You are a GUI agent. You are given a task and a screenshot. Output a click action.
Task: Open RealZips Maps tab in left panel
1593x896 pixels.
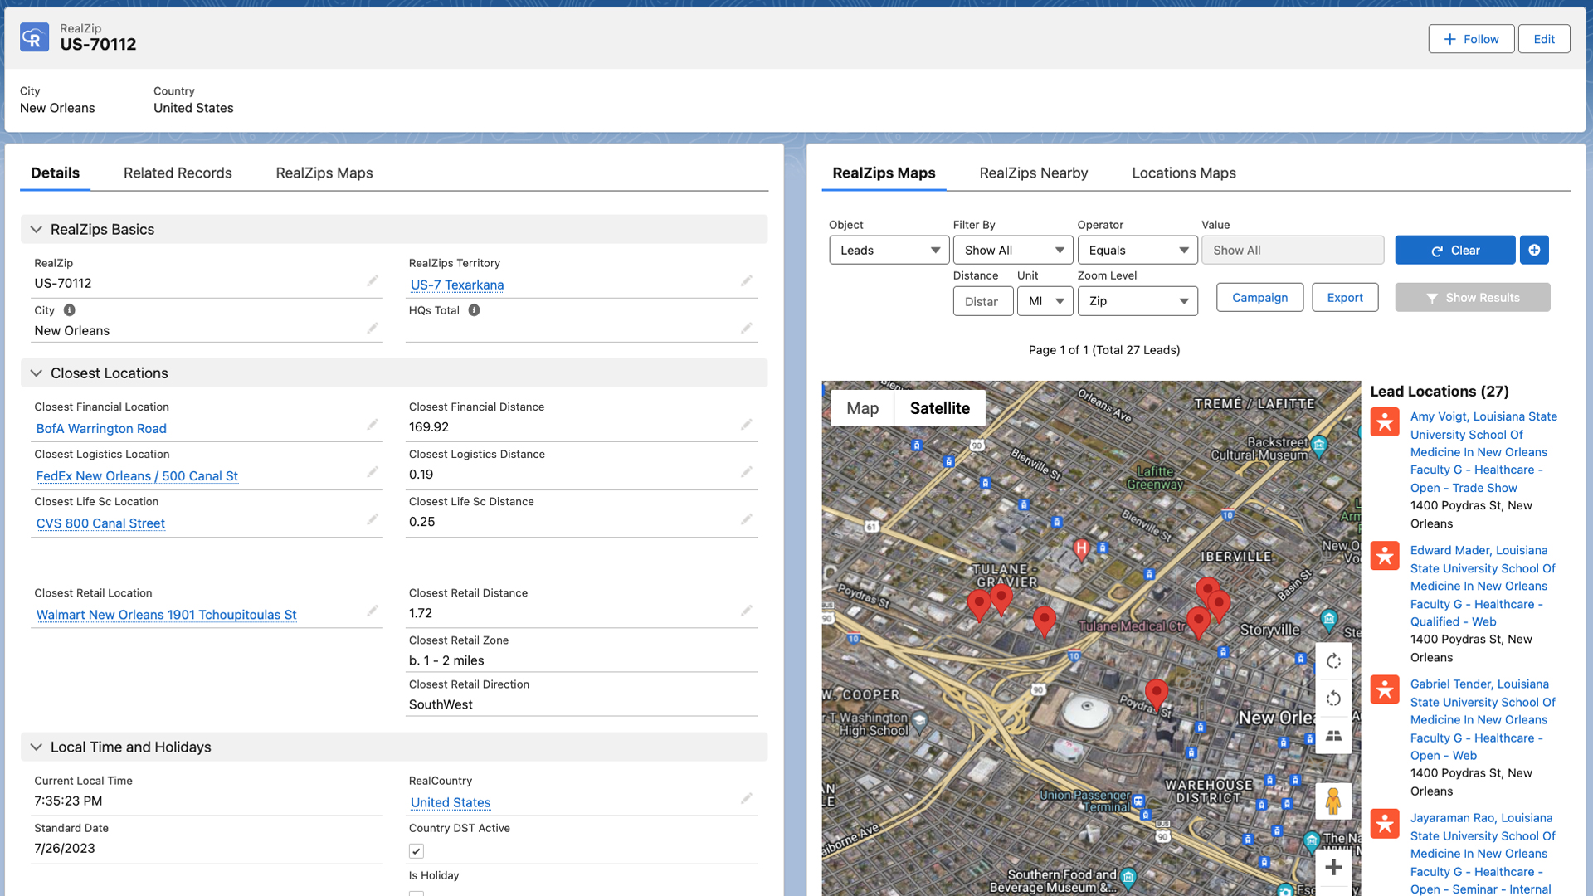[324, 173]
